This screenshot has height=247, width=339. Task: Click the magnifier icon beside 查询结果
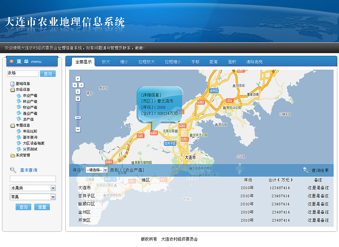tap(305, 170)
